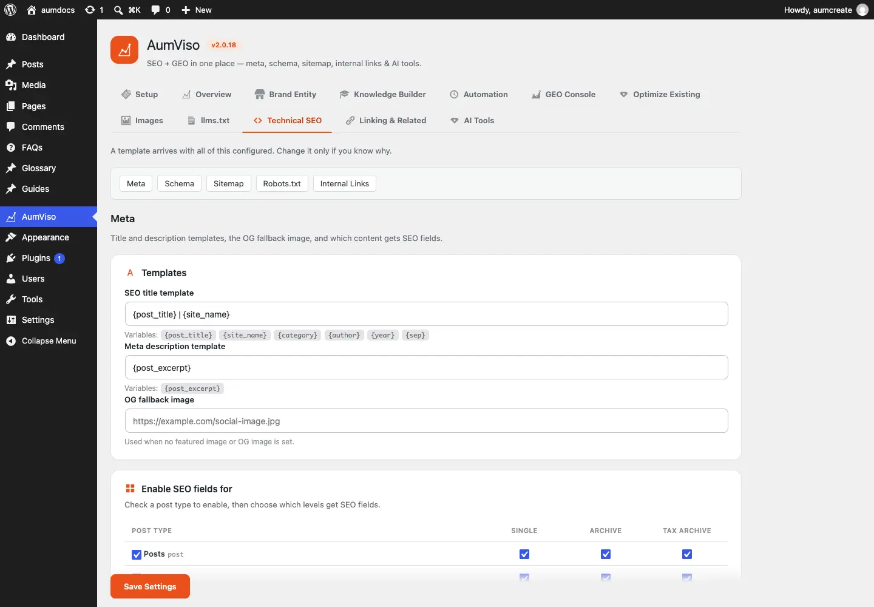This screenshot has width=874, height=607.
Task: Click the Guides pin icon
Action: coord(11,189)
